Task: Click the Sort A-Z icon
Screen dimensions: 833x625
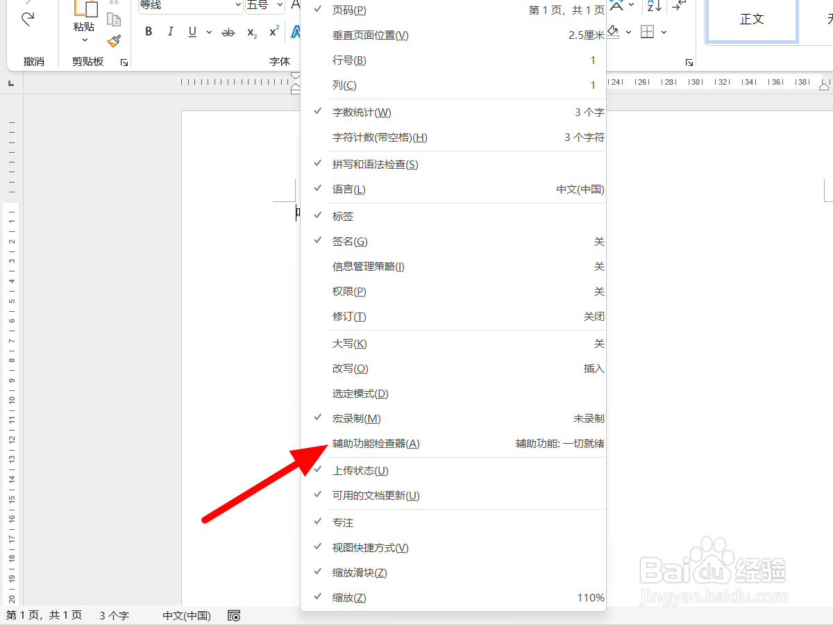Action: click(x=654, y=6)
